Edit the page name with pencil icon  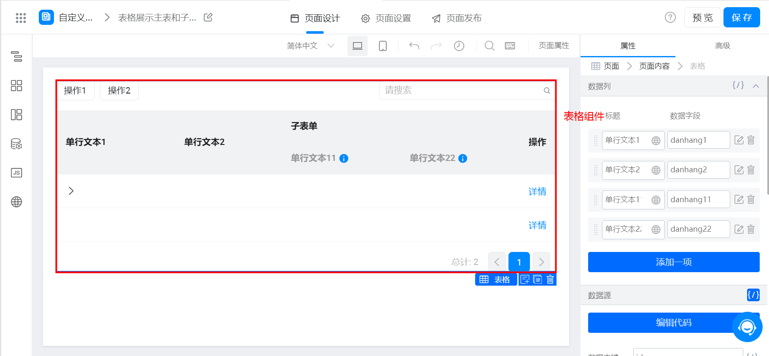[208, 17]
